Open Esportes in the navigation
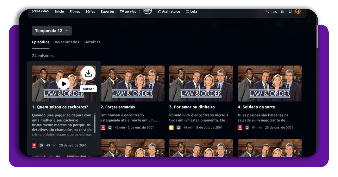This screenshot has width=338, height=177. 107,12
